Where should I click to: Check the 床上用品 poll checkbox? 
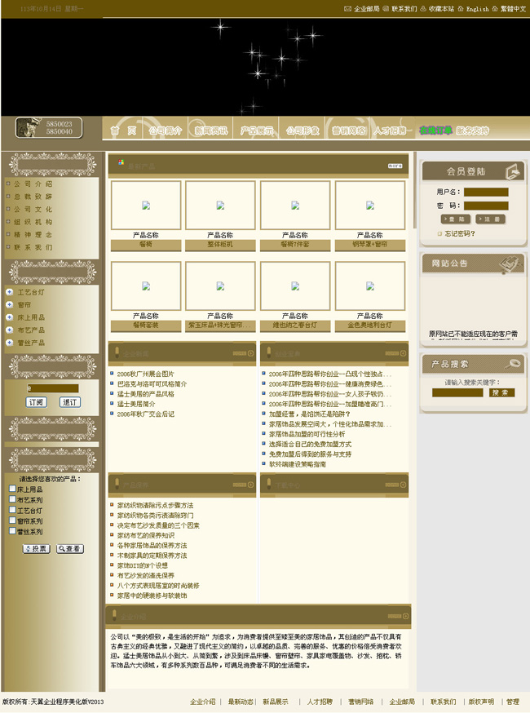pos(12,489)
